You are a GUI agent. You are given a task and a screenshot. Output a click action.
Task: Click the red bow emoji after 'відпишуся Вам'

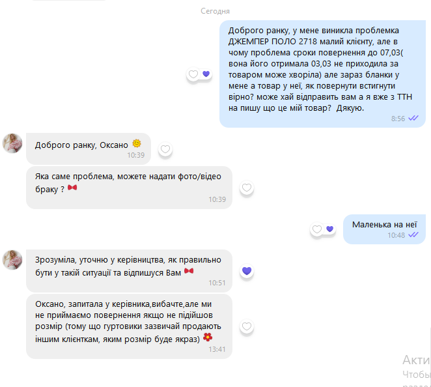pyautogui.click(x=189, y=271)
